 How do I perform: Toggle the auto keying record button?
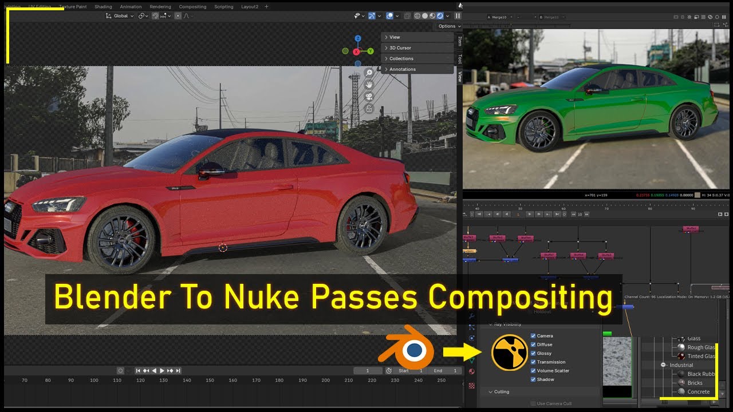pos(120,371)
